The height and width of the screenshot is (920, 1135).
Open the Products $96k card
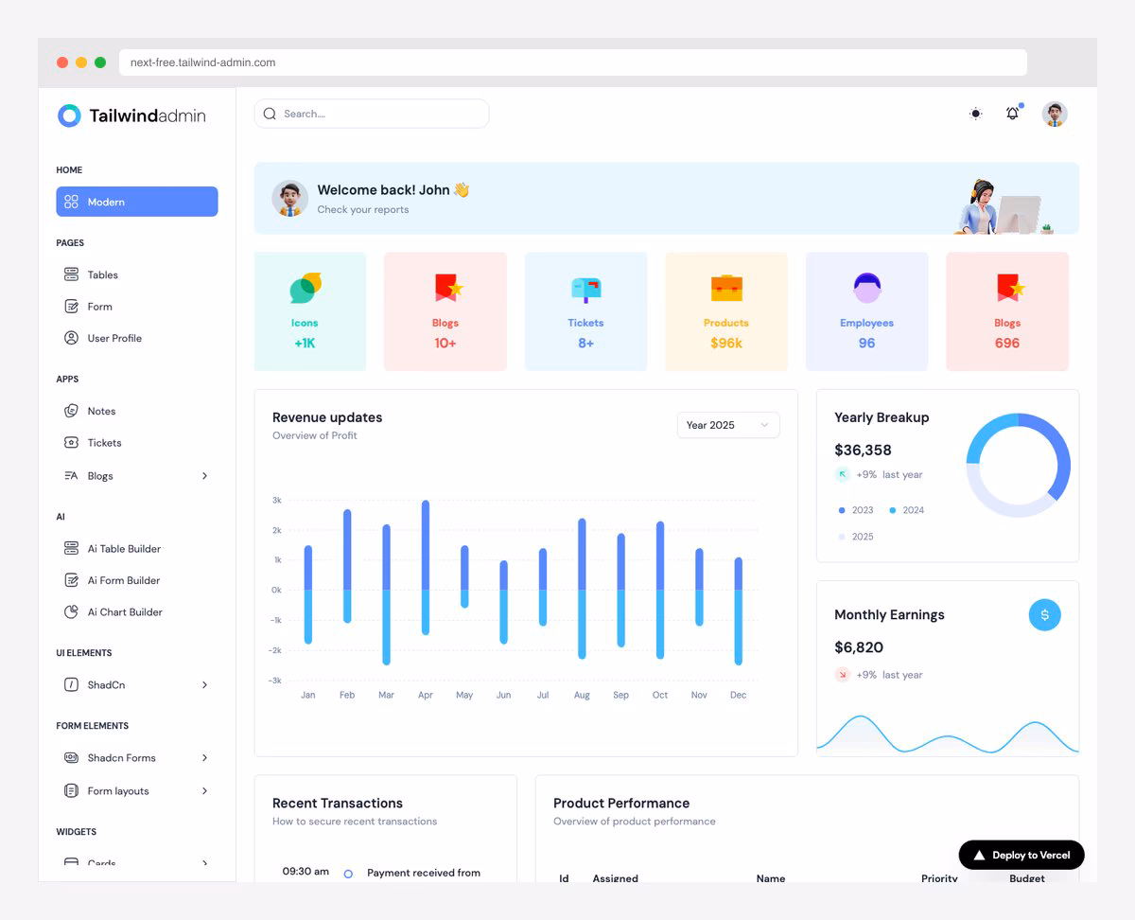726,311
